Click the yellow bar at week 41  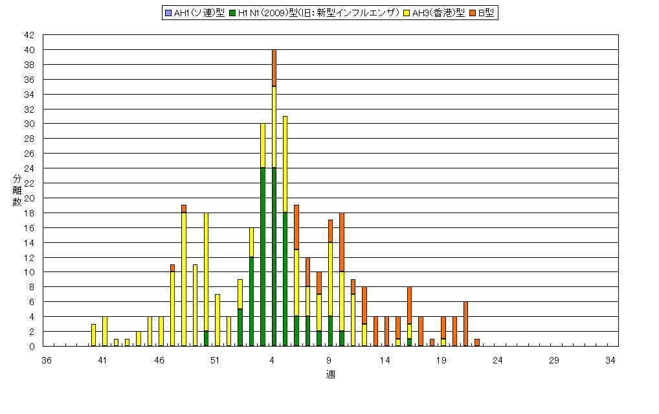[105, 331]
